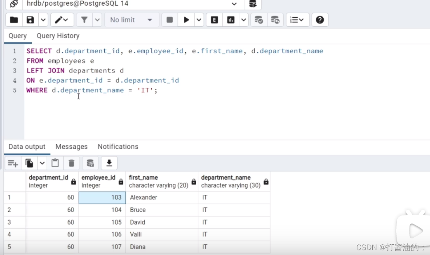
Task: Commit the transaction
Action: (x=258, y=20)
